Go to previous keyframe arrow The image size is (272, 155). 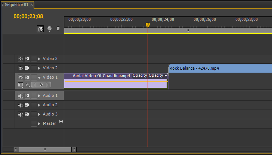coord(34,85)
